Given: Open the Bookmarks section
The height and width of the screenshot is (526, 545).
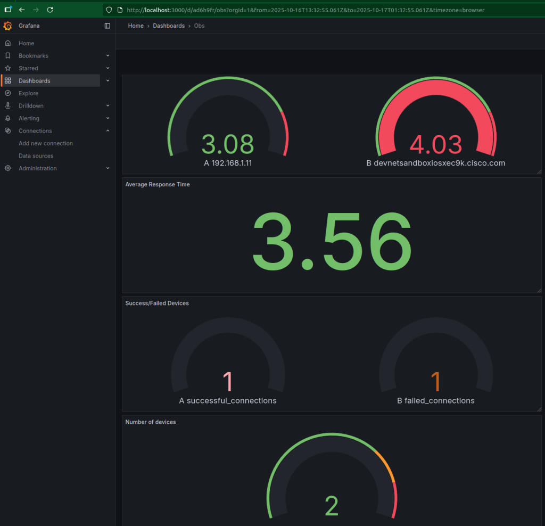Looking at the screenshot, I should (7, 55).
